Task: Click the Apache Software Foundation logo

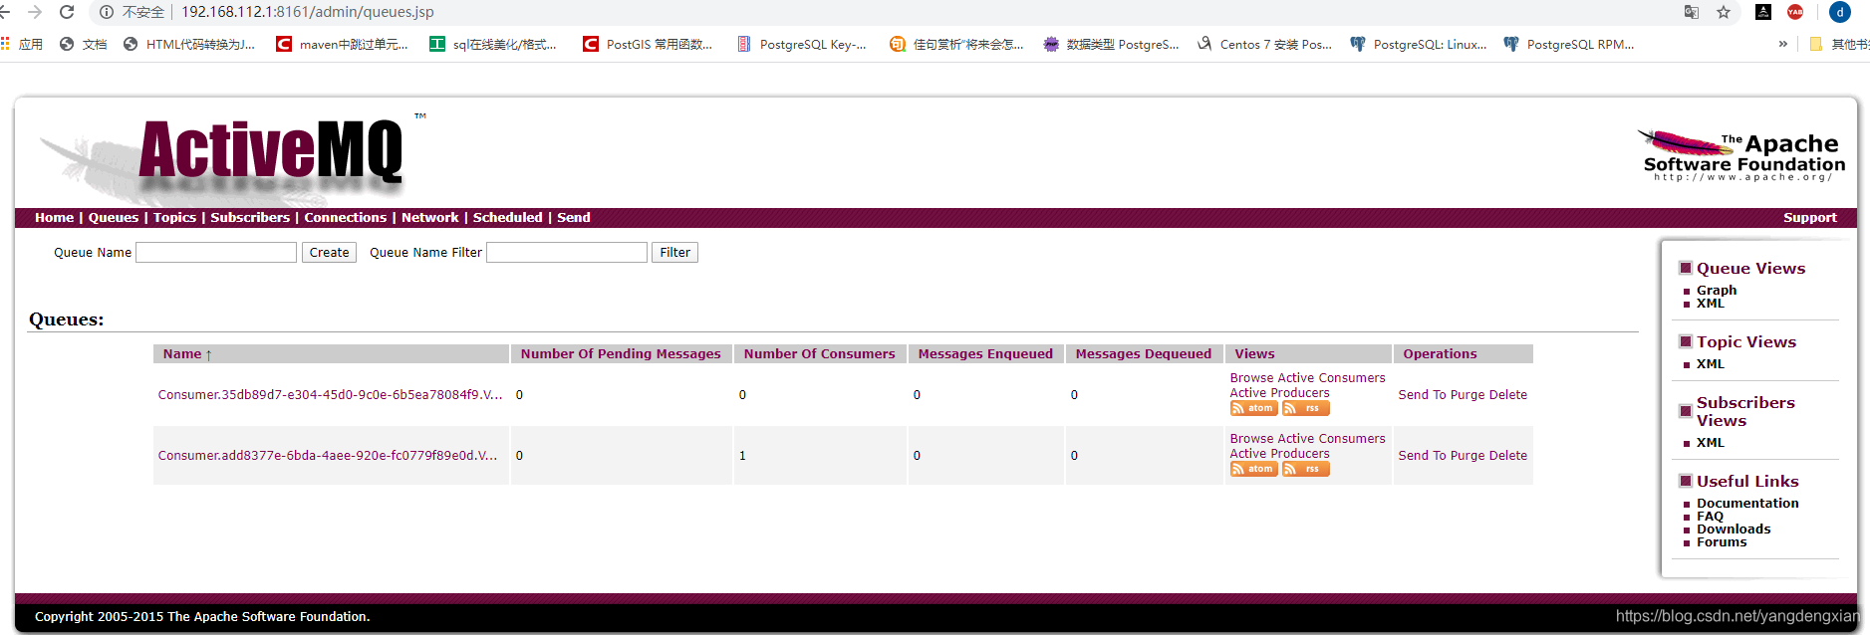Action: [x=1741, y=155]
